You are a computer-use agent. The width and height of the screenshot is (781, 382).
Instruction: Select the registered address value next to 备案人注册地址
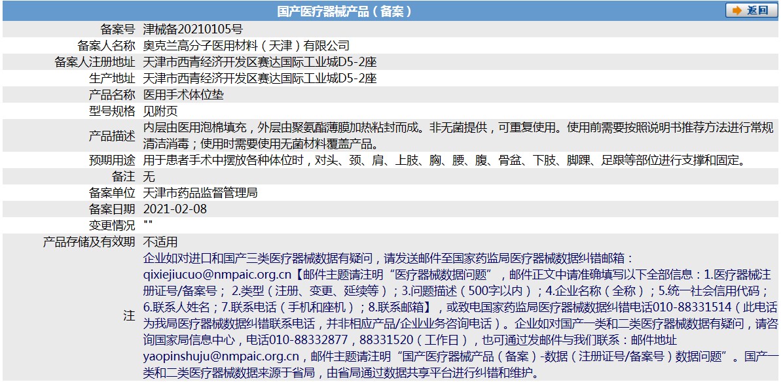click(259, 61)
